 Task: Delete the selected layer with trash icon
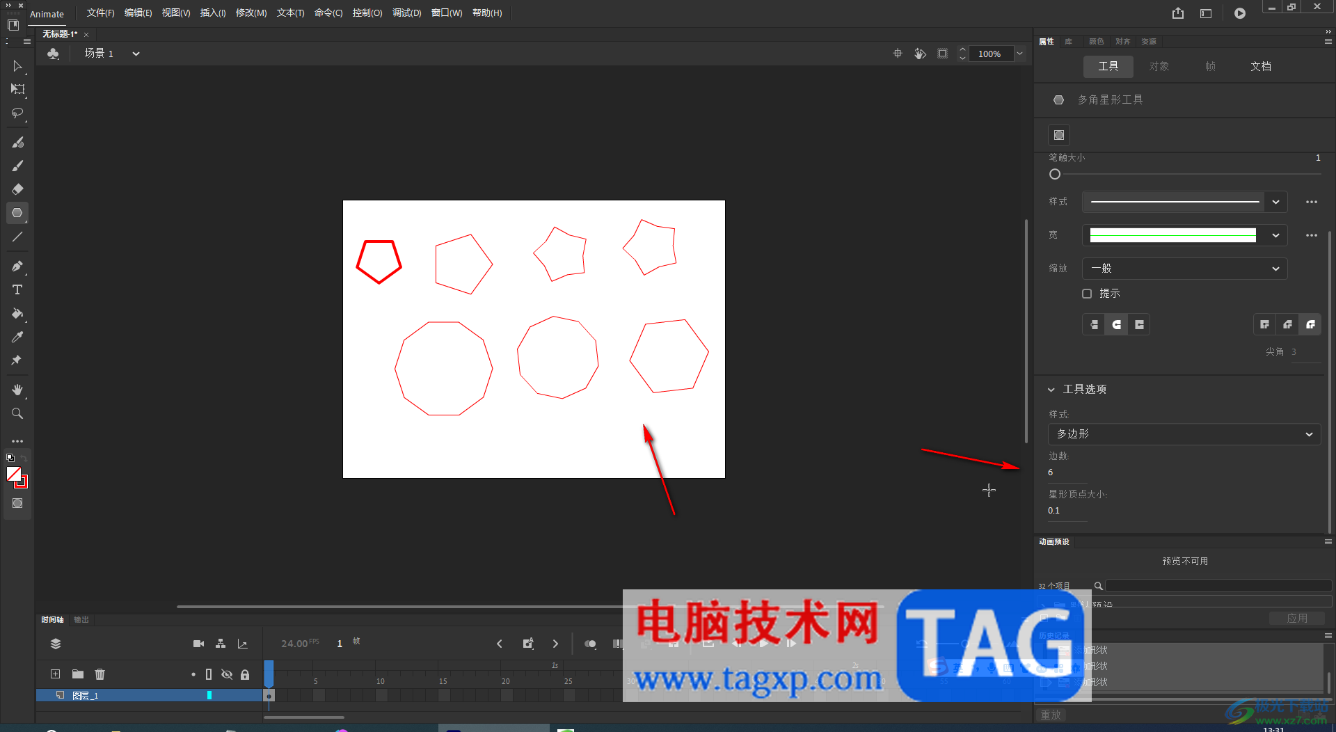point(100,674)
